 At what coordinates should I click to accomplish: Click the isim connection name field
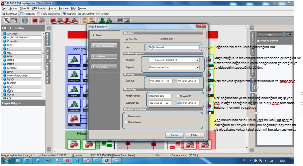coord(173,47)
